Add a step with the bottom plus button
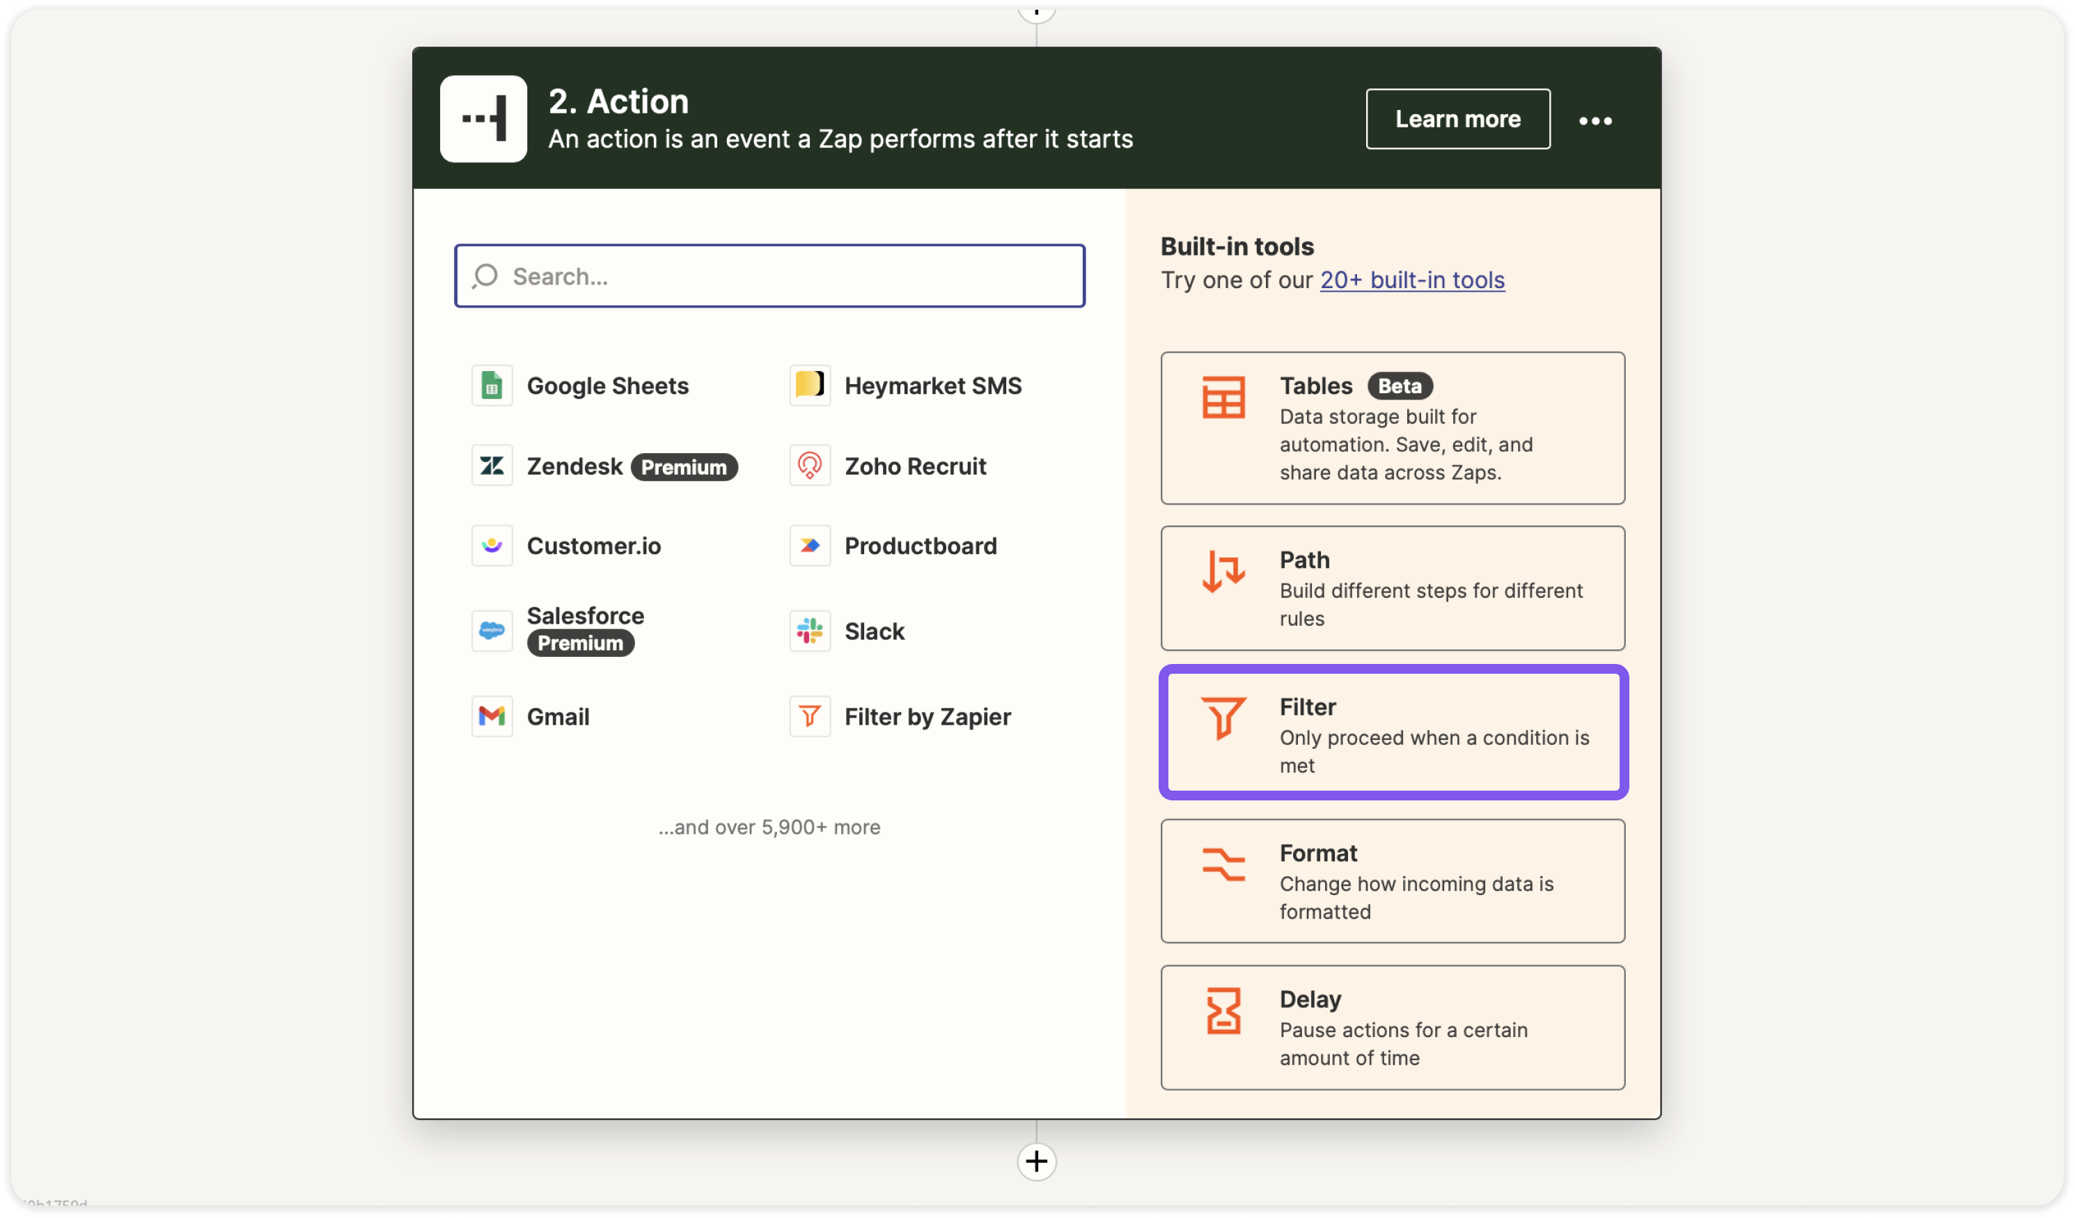This screenshot has width=2075, height=1218. point(1037,1162)
